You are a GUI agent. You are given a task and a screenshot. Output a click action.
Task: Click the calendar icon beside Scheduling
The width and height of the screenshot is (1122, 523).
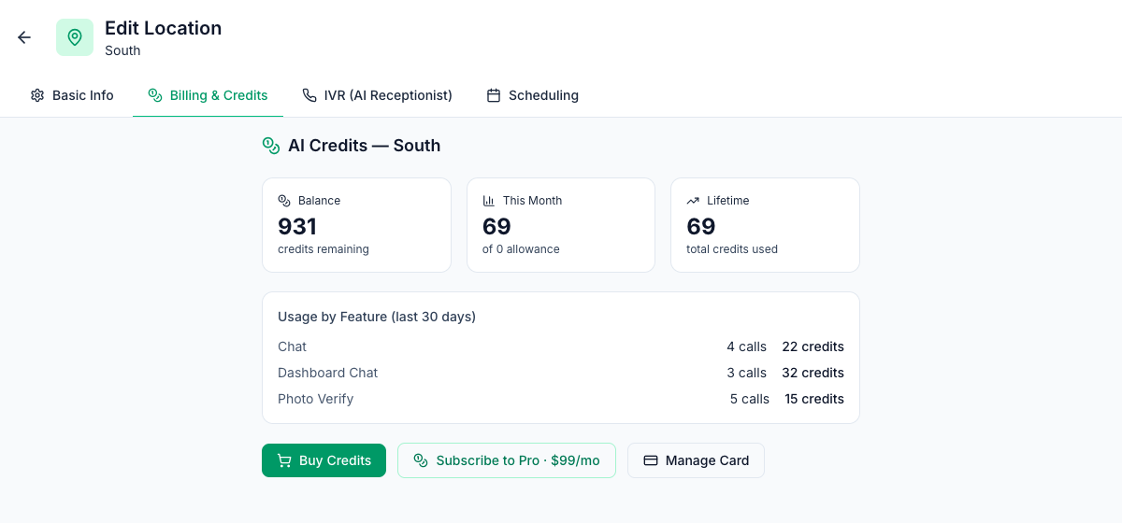pyautogui.click(x=494, y=95)
